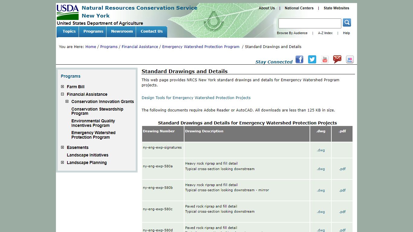Screen dimensions: 413x232
Task: Go to Financial Assistance breadcrumb link
Action: [140, 47]
